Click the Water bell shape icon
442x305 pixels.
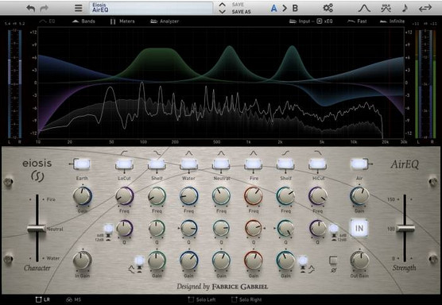[189, 153]
